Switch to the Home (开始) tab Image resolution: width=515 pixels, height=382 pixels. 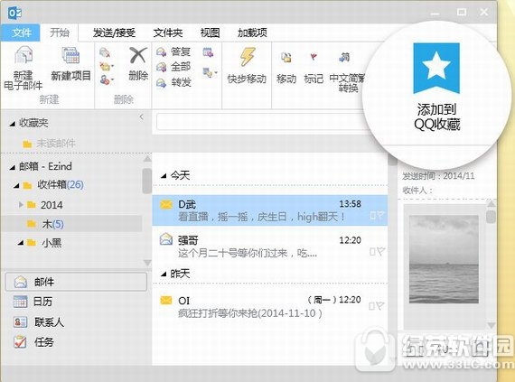(x=60, y=33)
